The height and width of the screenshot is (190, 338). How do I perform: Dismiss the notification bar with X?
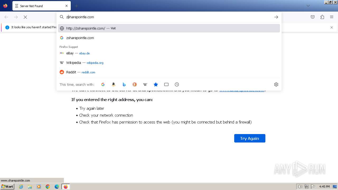[x=332, y=27]
